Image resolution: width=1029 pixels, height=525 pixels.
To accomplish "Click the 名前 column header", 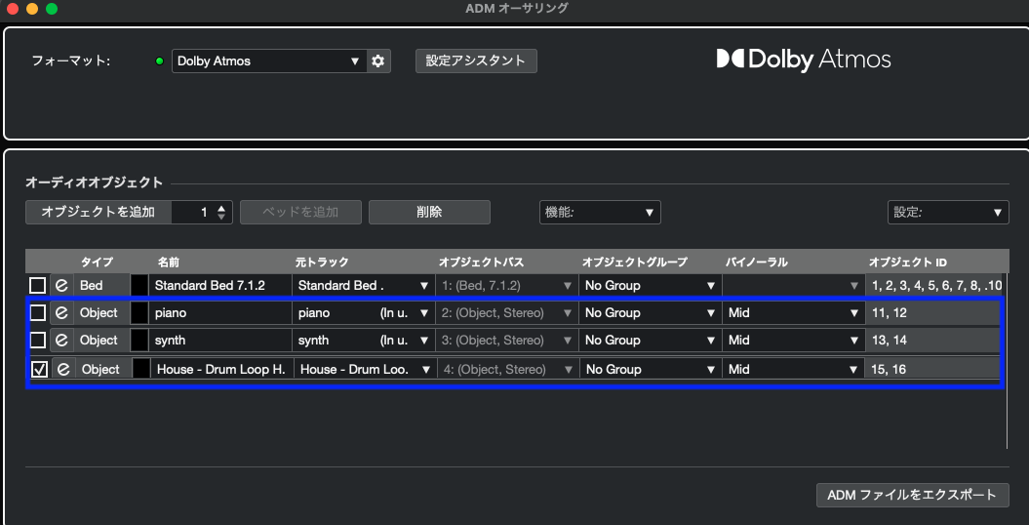I will click(168, 262).
